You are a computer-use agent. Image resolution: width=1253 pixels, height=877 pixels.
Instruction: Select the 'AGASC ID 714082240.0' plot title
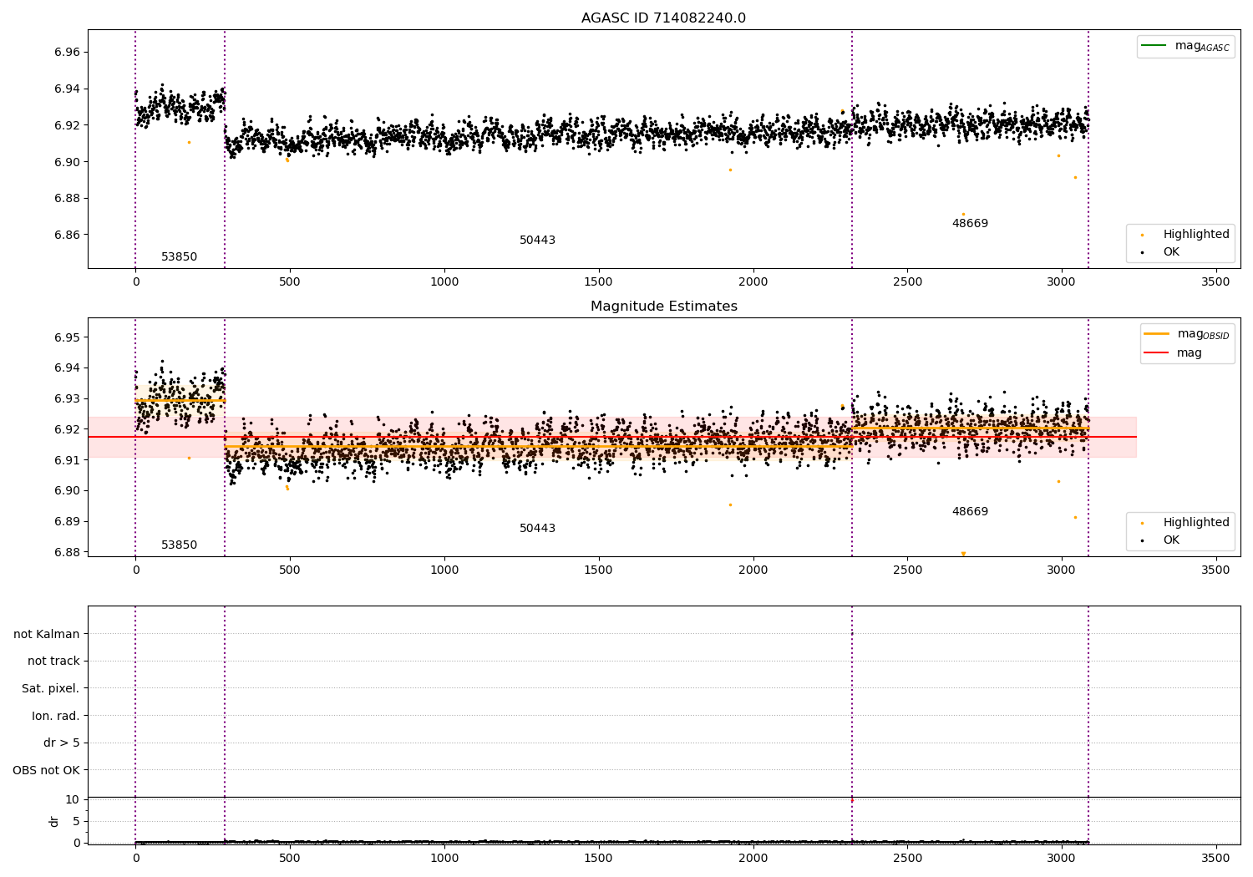664,18
